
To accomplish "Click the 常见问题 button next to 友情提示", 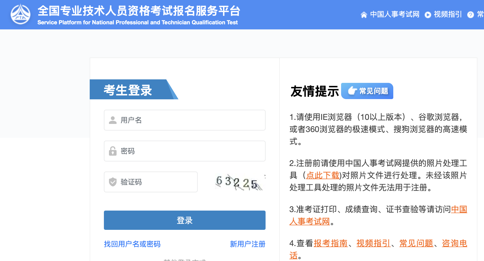I will tap(367, 91).
